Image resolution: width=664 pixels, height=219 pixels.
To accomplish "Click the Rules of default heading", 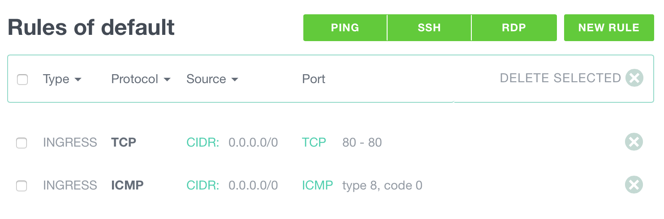I will coord(91,28).
